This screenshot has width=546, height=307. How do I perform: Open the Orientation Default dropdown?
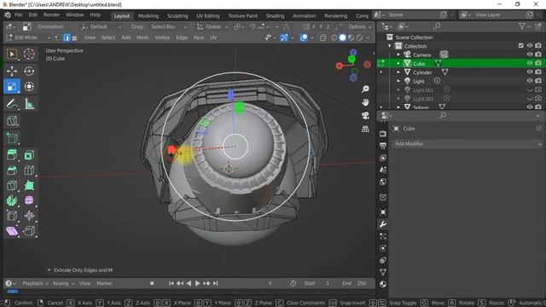(102, 26)
